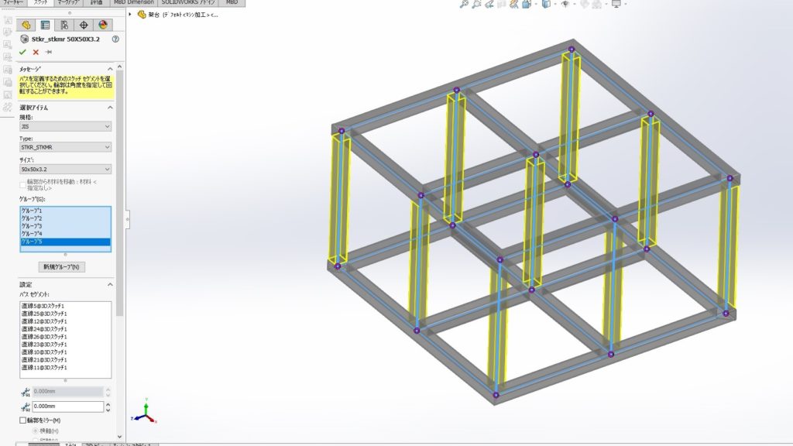Click the 新規グループ(N) button
793x446 pixels.
[64, 266]
